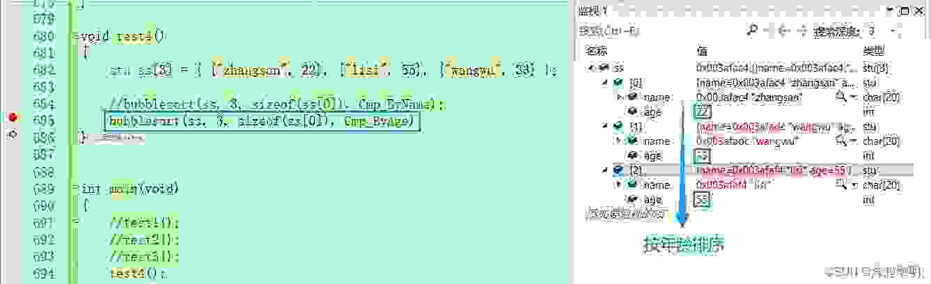Click the //test1(); comment line
931x284 pixels.
click(144, 223)
